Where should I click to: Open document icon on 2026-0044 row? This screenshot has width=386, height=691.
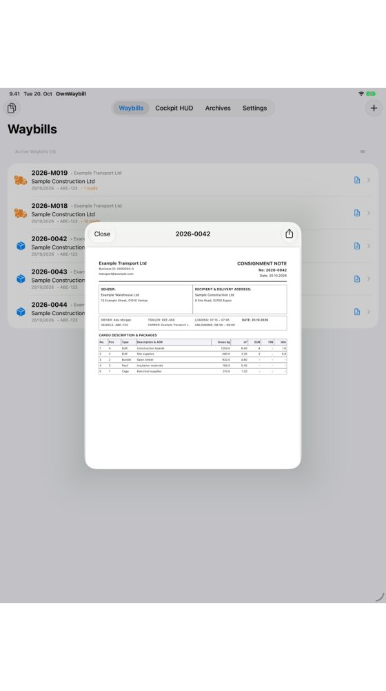click(357, 312)
